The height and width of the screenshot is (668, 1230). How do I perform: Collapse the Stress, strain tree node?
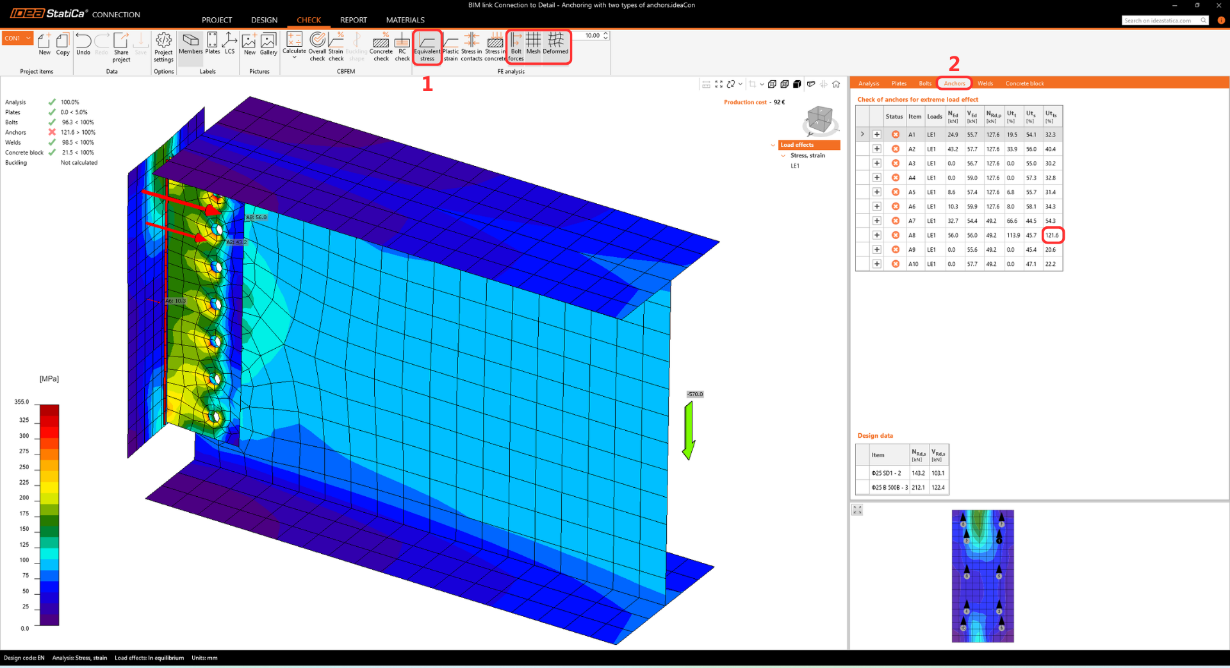(x=783, y=156)
